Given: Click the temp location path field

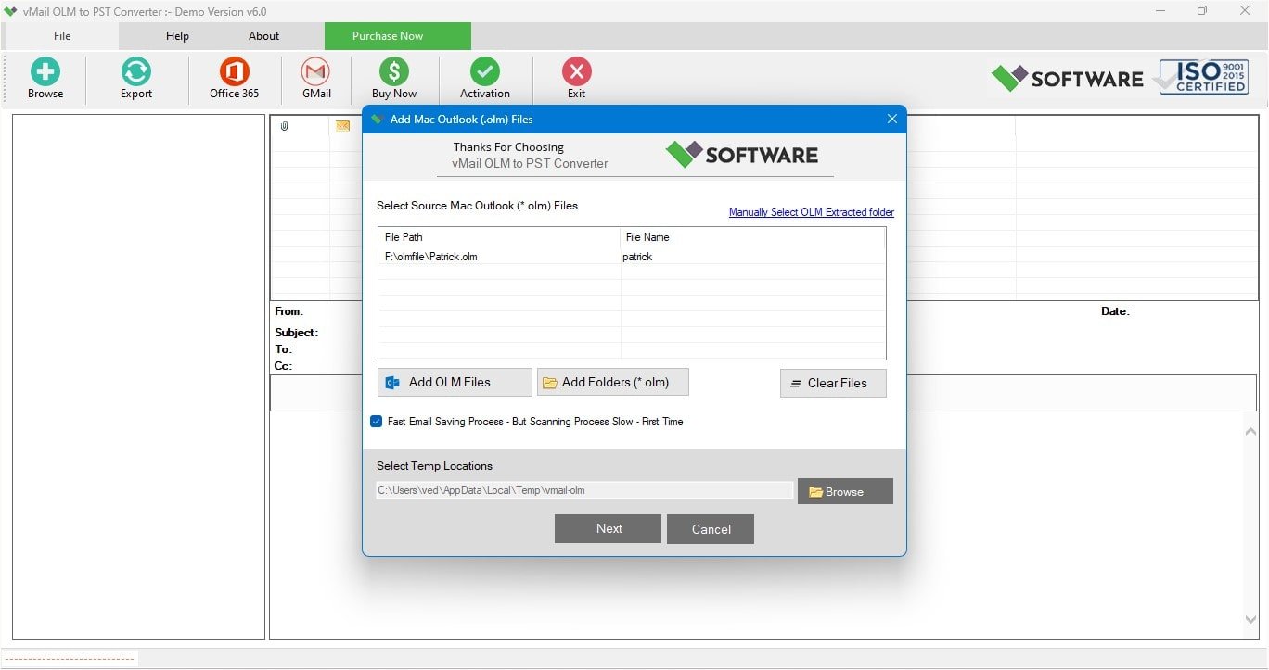Looking at the screenshot, I should [x=584, y=490].
